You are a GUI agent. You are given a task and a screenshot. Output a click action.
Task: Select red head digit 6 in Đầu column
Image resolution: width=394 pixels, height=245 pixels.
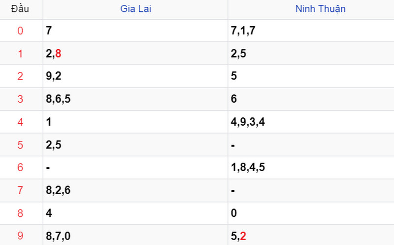[x=20, y=167]
